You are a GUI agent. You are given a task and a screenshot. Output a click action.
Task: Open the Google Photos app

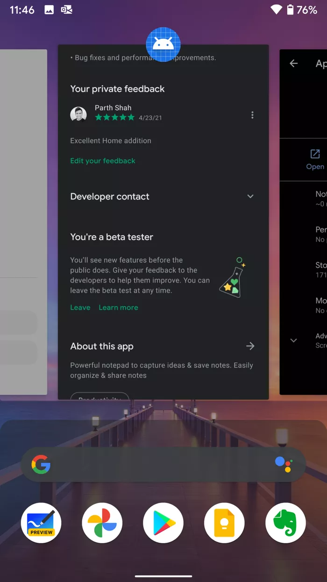[102, 523]
